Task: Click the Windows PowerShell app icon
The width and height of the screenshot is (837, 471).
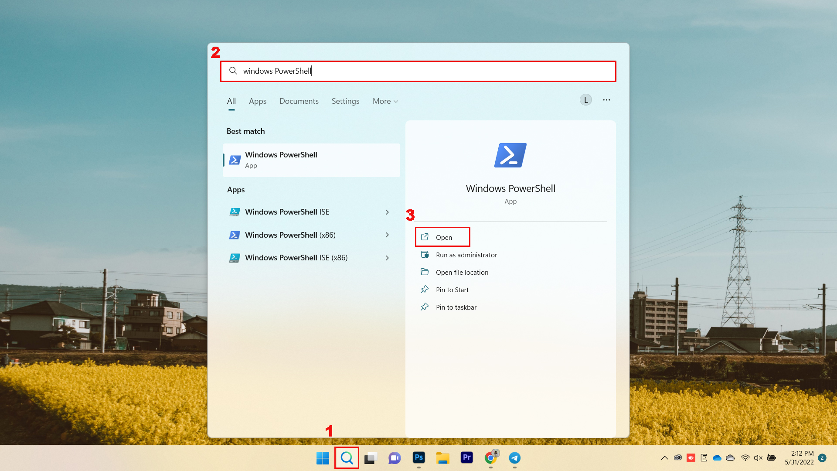Action: coord(235,160)
